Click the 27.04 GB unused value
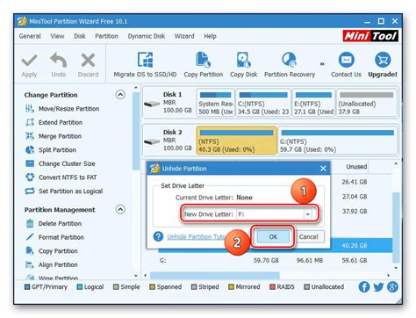Image resolution: width=416 pixels, height=318 pixels. coord(355,197)
